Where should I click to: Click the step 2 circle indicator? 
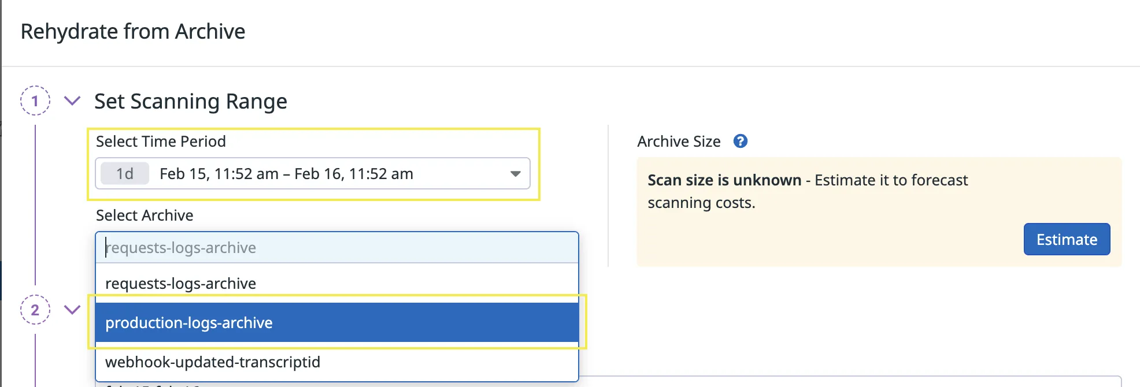point(35,310)
